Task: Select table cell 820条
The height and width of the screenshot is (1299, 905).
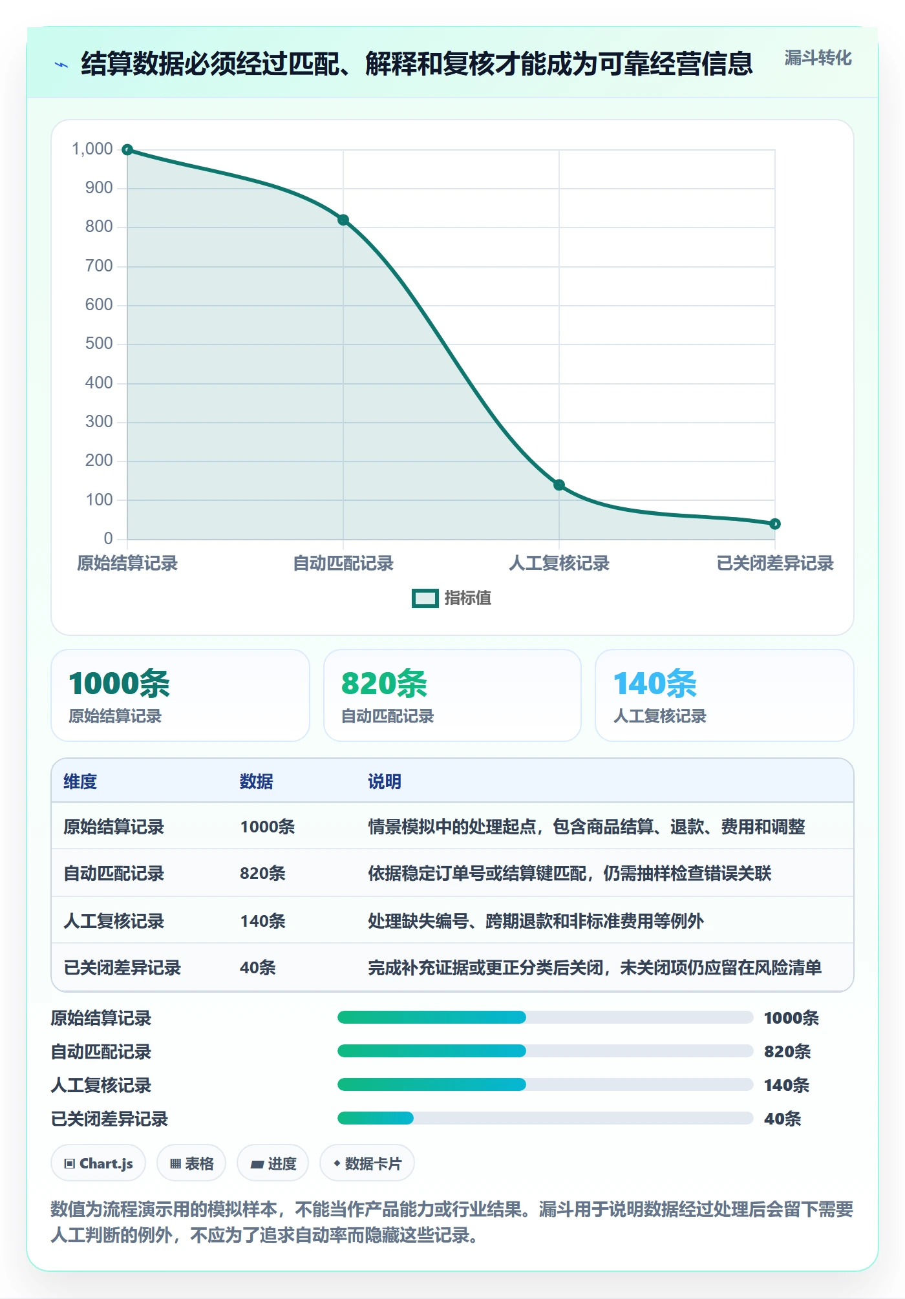Action: (x=262, y=873)
